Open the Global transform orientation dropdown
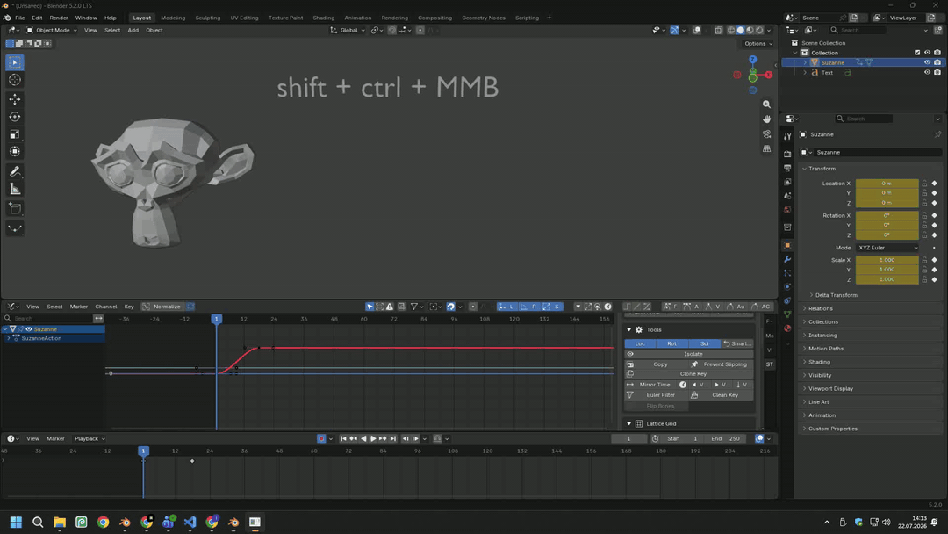Image resolution: width=948 pixels, height=534 pixels. click(348, 30)
